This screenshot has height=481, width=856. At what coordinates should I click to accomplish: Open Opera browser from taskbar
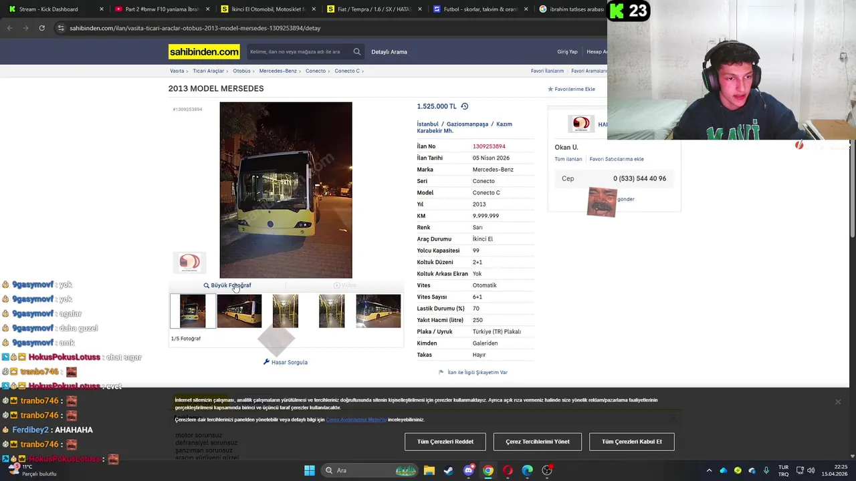pyautogui.click(x=508, y=470)
